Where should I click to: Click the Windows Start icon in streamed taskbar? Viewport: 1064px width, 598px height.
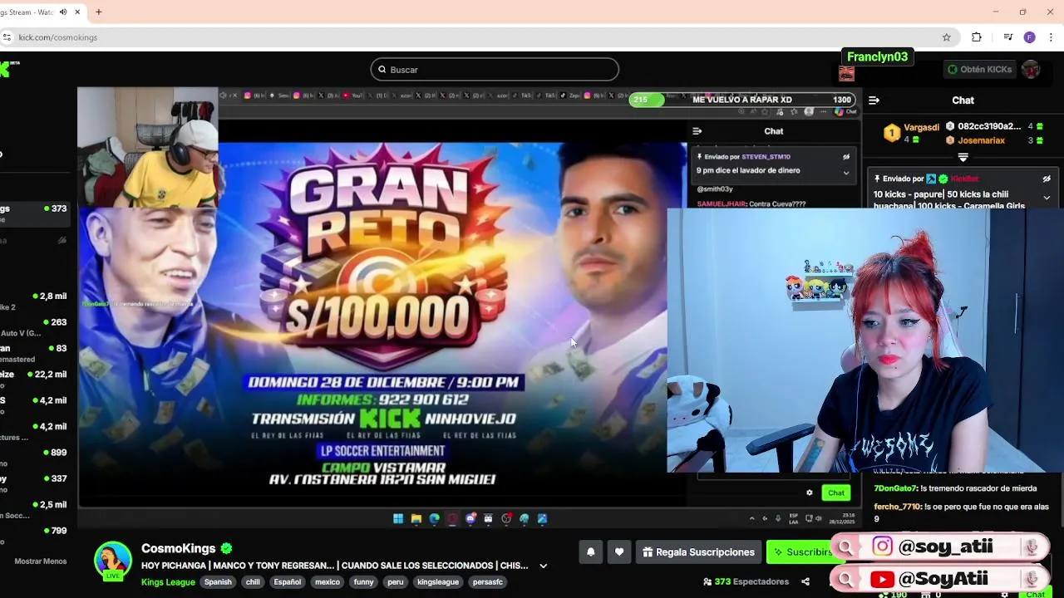coord(398,518)
